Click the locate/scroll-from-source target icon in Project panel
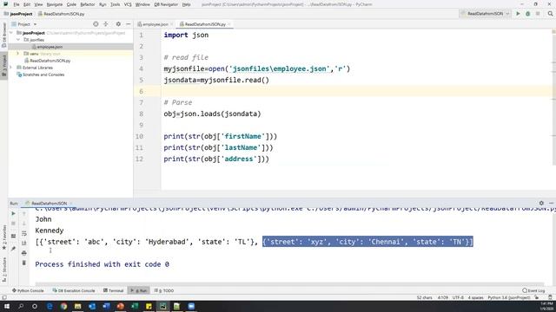The image size is (556, 312). pos(96,24)
